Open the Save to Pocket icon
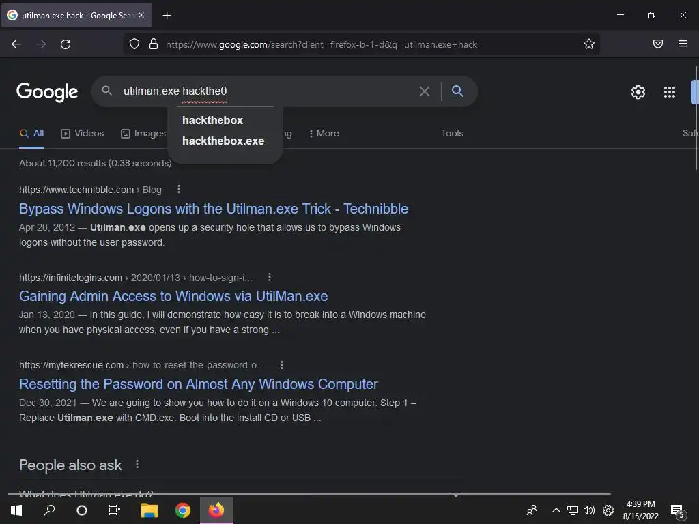Screen dimensions: 699x524 pyautogui.click(x=658, y=44)
